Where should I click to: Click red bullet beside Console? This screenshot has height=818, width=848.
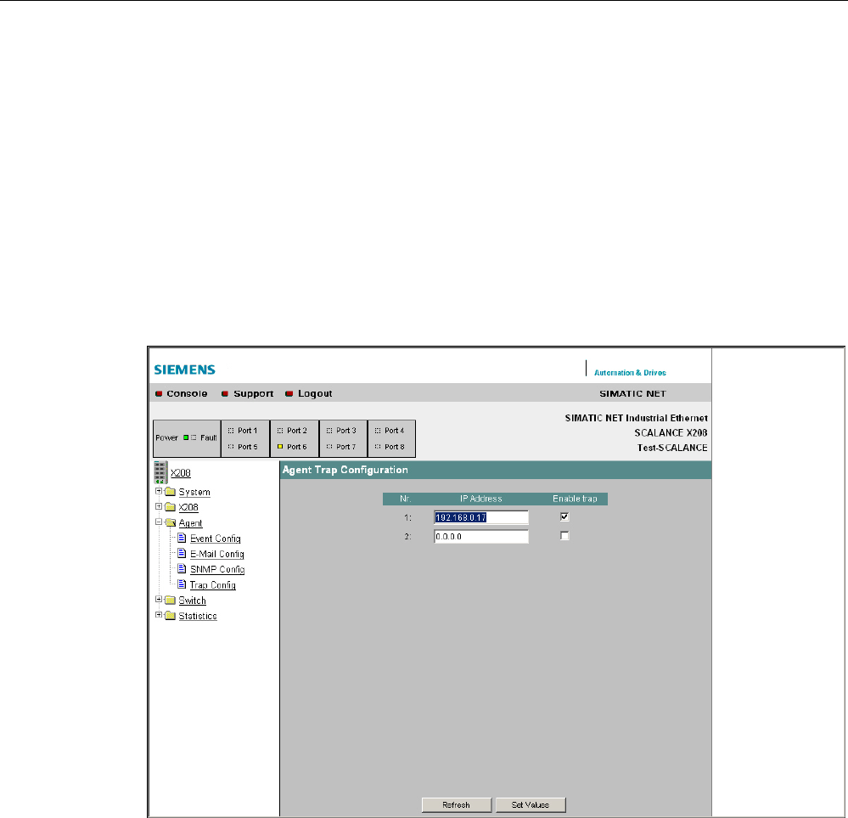point(159,393)
